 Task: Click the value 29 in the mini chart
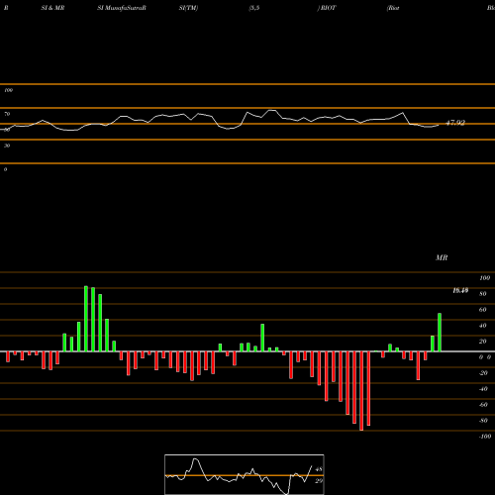click(319, 481)
